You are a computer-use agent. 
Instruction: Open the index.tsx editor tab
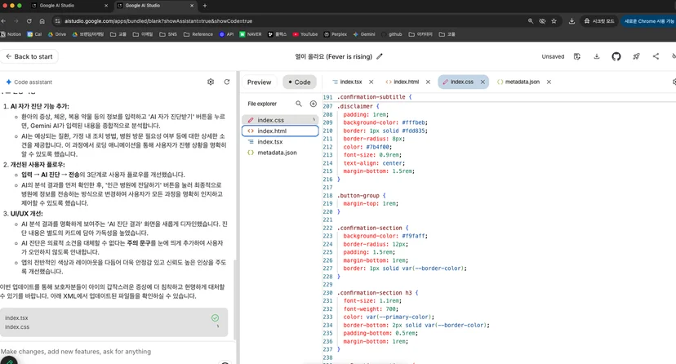click(350, 82)
